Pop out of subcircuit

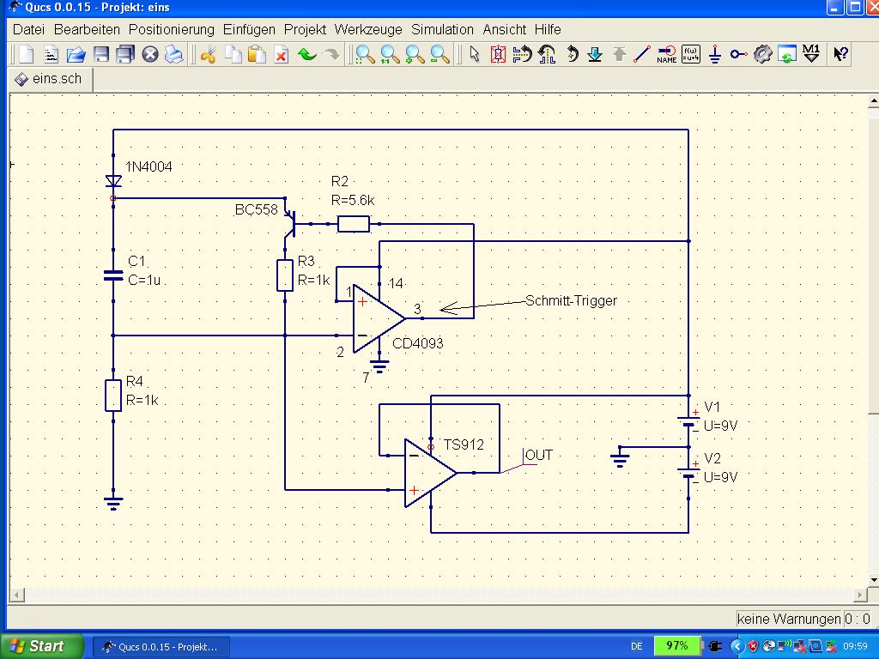[620, 54]
